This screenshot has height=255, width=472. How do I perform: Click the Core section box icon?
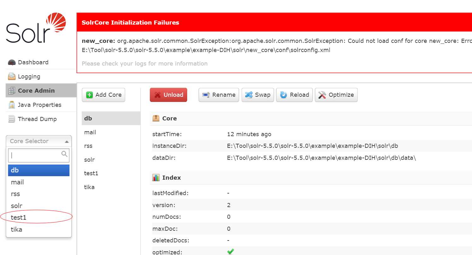point(156,118)
